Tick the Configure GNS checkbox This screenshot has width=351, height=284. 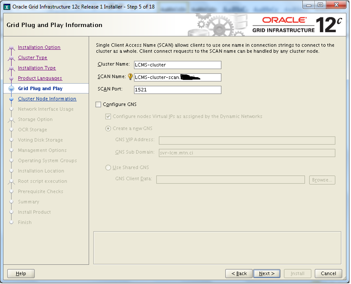click(x=98, y=105)
